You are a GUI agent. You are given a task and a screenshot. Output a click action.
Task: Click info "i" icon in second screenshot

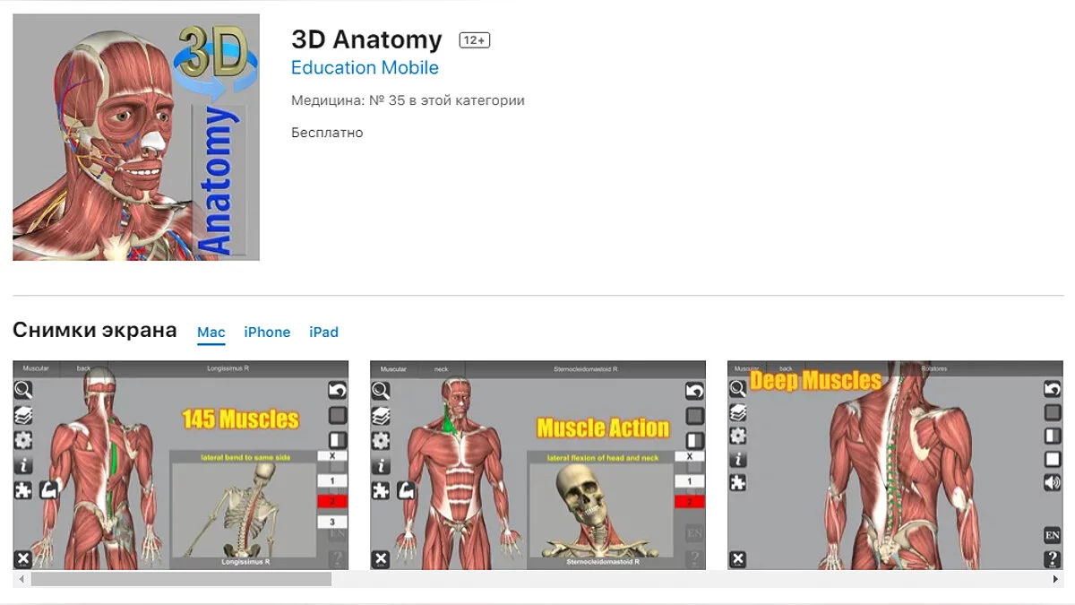tap(381, 465)
